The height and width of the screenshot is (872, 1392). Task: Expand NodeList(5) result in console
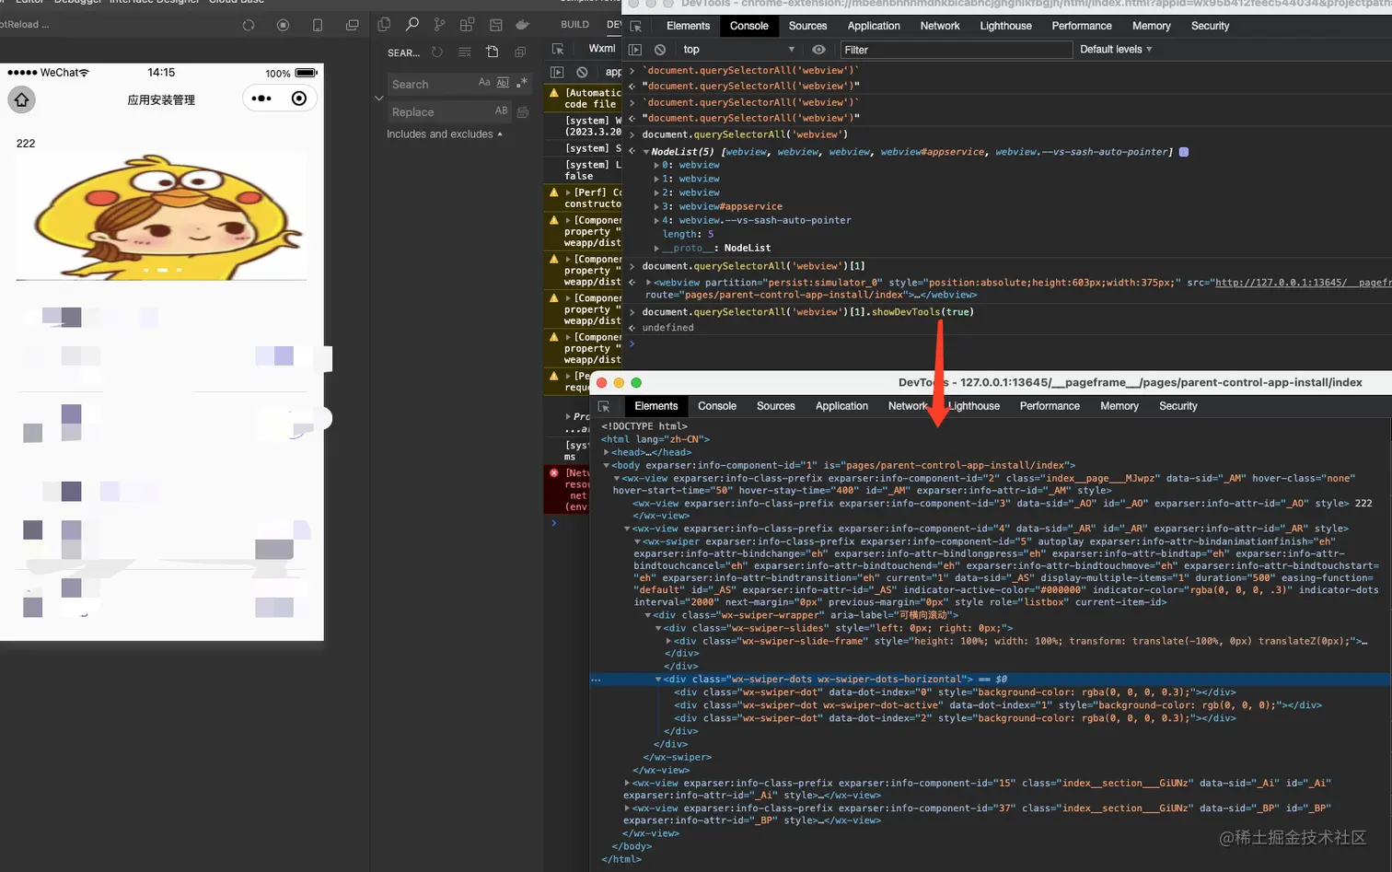pos(646,152)
